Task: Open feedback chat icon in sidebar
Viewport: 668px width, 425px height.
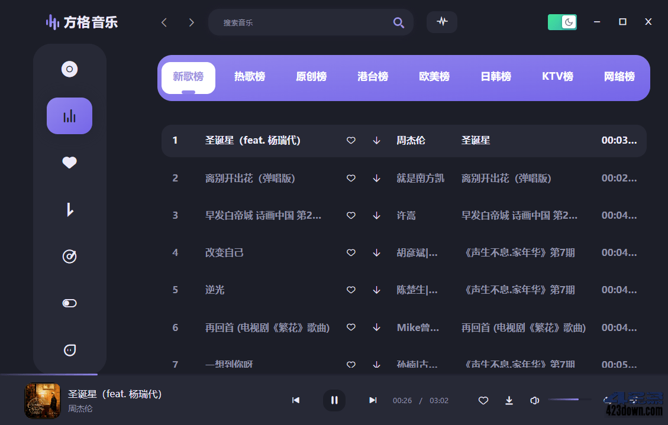Action: (69, 350)
